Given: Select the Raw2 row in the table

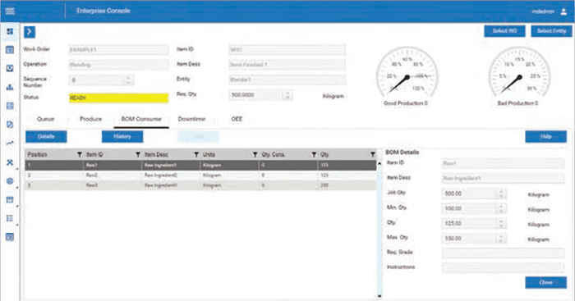Looking at the screenshot, I should click(200, 176).
